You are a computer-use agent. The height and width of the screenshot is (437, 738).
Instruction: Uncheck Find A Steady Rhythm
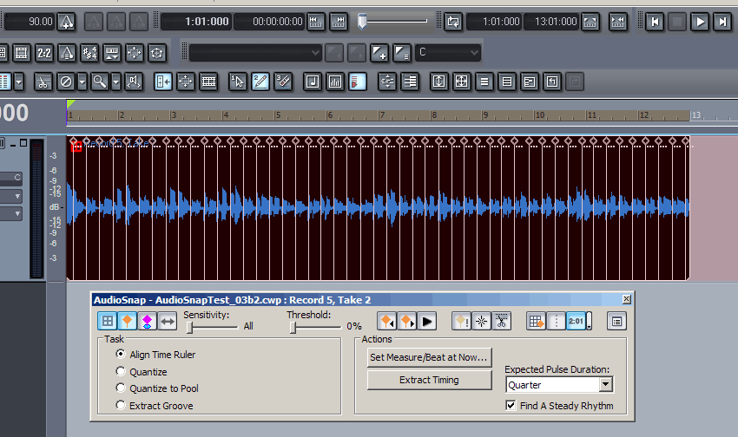point(511,406)
